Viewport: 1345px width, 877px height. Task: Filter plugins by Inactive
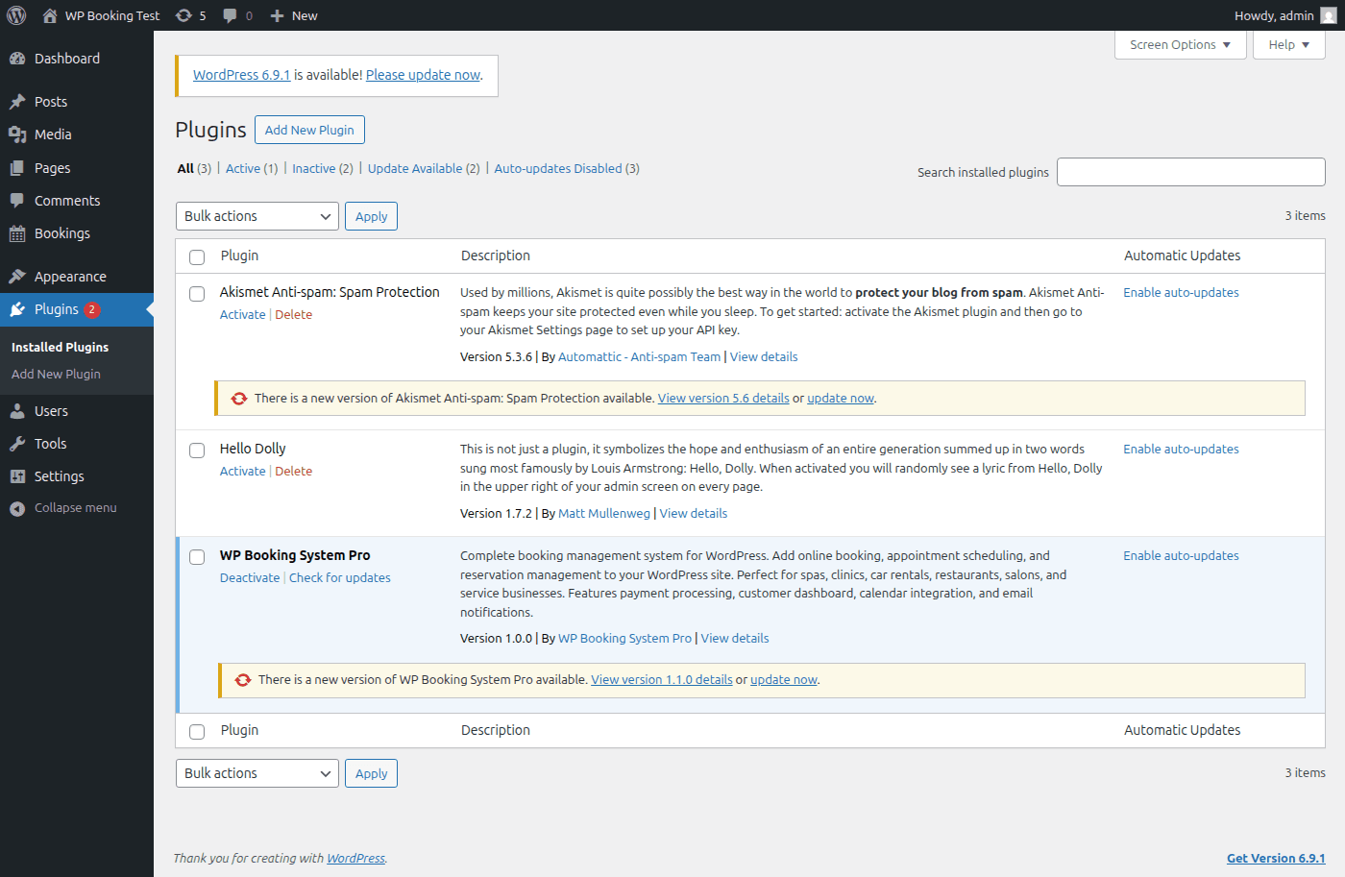tap(314, 168)
